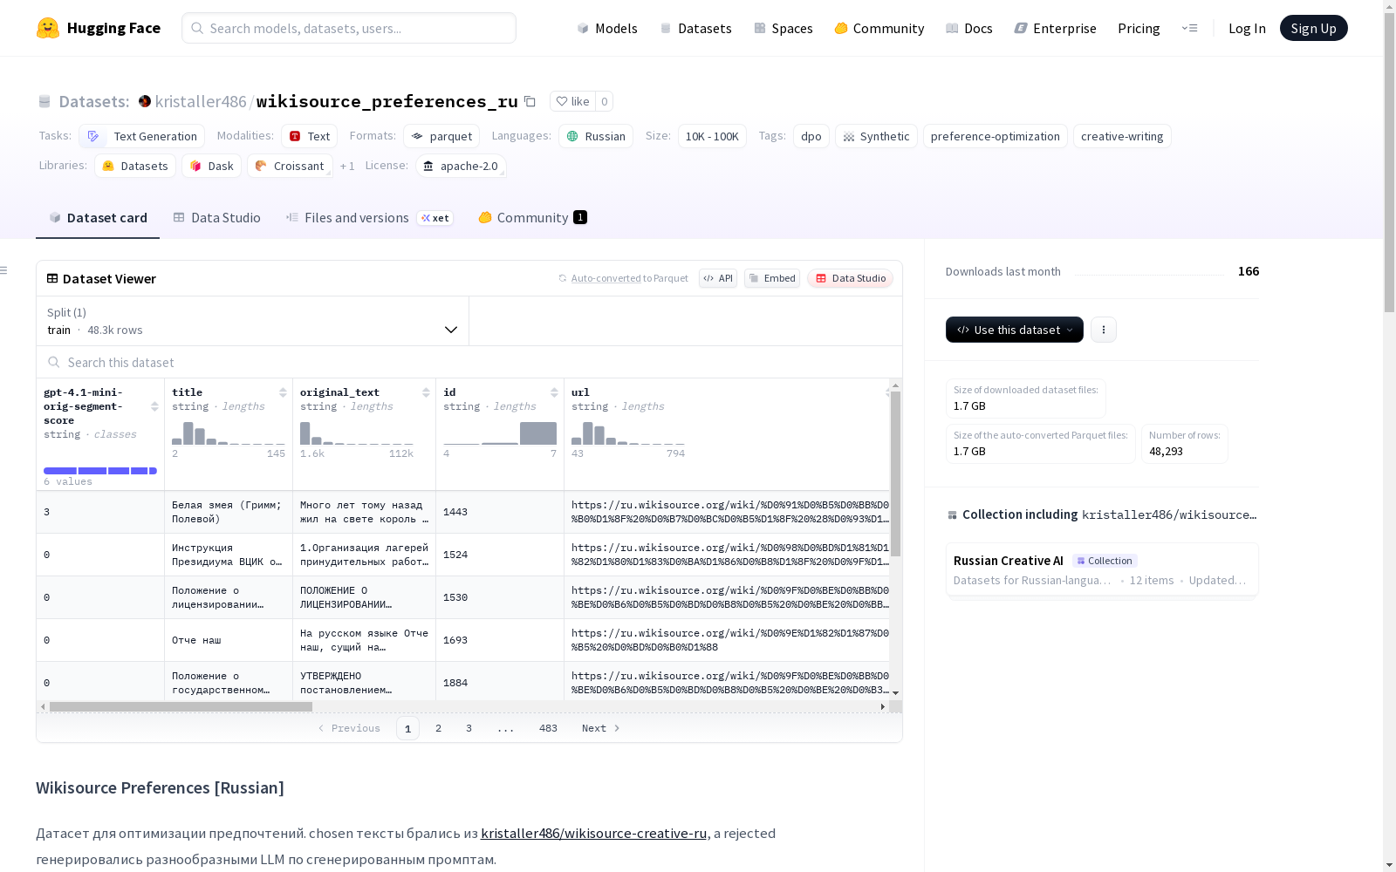The image size is (1396, 872).
Task: Select the Russian language tag
Action: pos(596,136)
